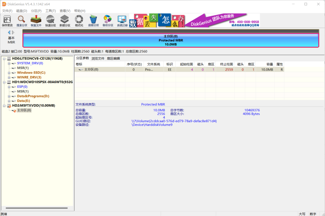Click the total bytes value 10469376

pos(252,110)
